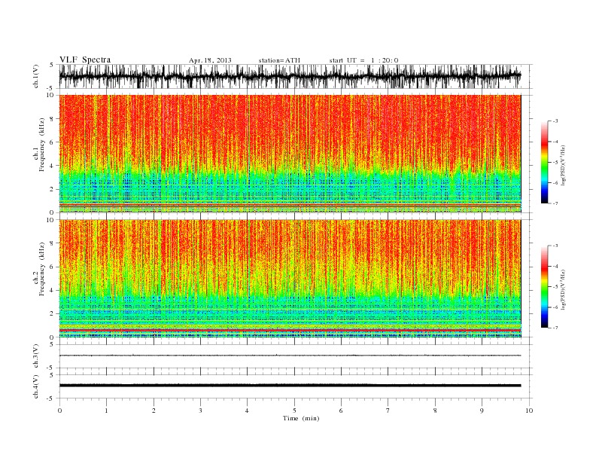
Task: Click the ch.2 spectrogram "4" kHz tick label
Action: (x=52, y=290)
